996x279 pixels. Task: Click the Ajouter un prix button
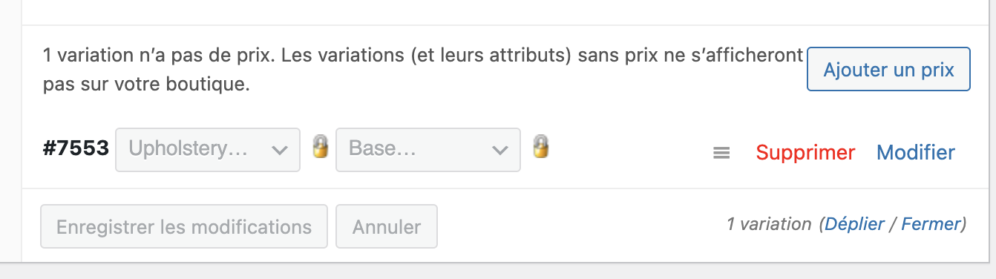(888, 70)
